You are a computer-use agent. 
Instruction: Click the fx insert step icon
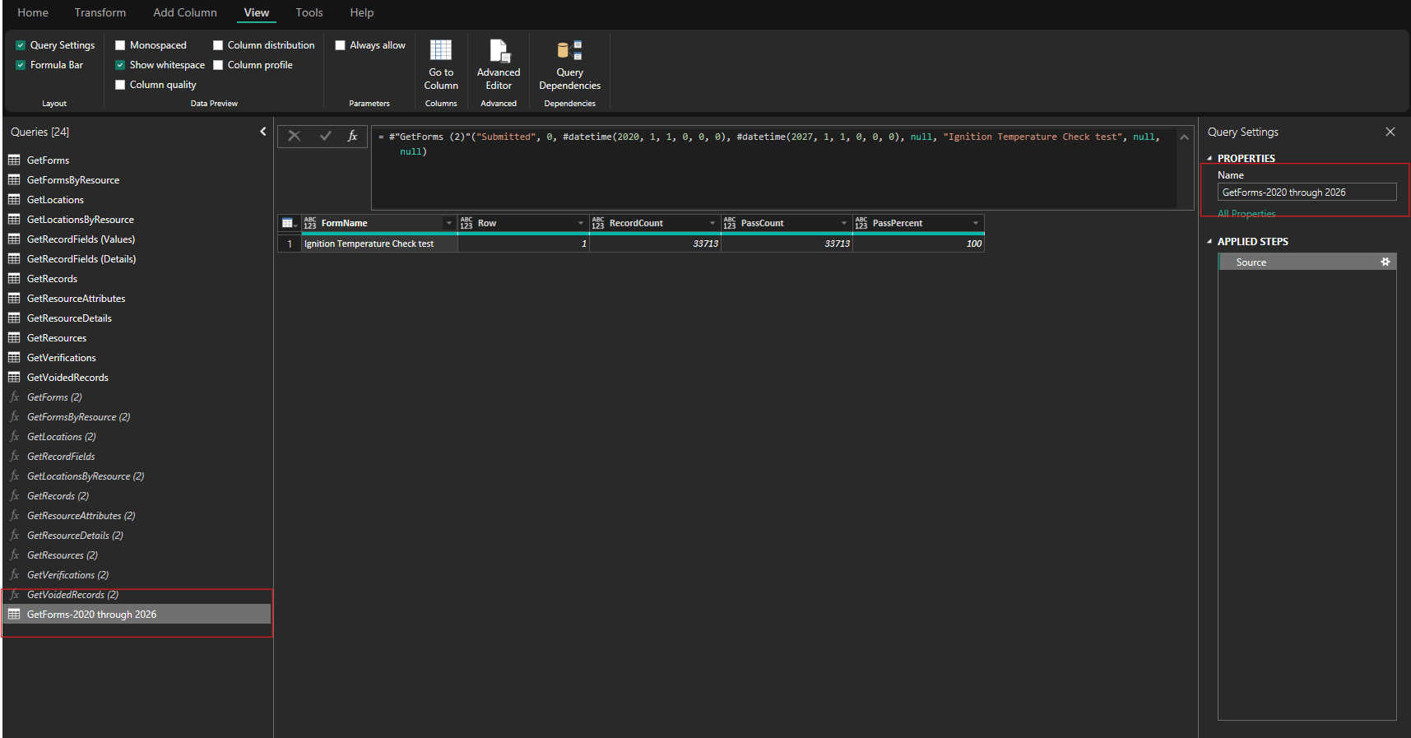352,136
